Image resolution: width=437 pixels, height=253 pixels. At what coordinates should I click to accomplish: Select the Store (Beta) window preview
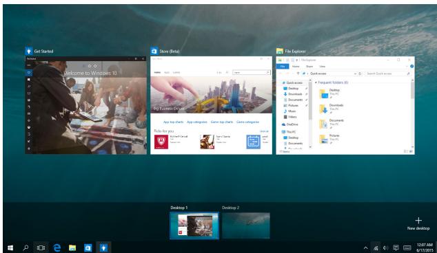[x=211, y=105]
